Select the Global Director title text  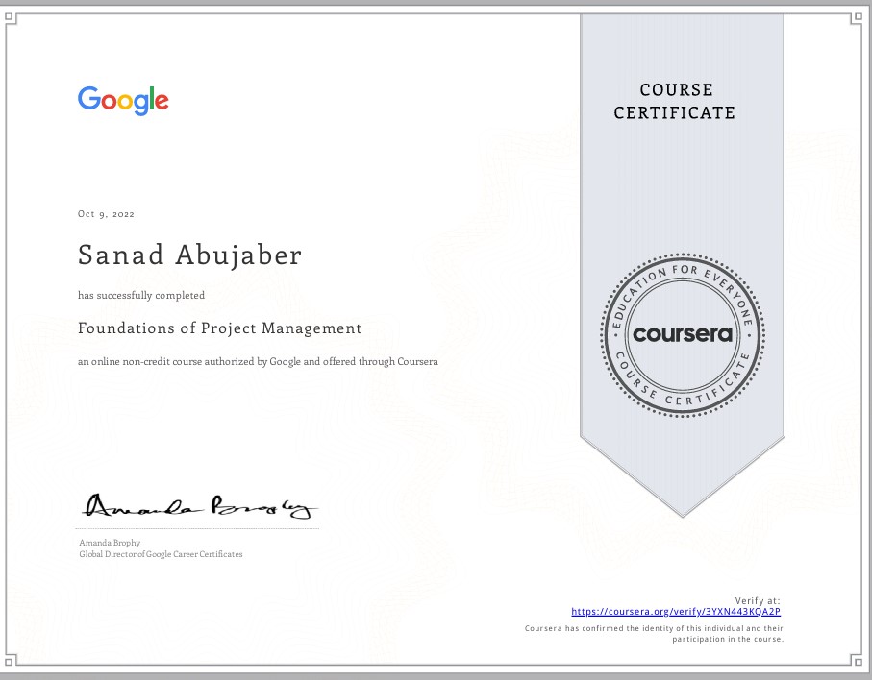coord(160,554)
